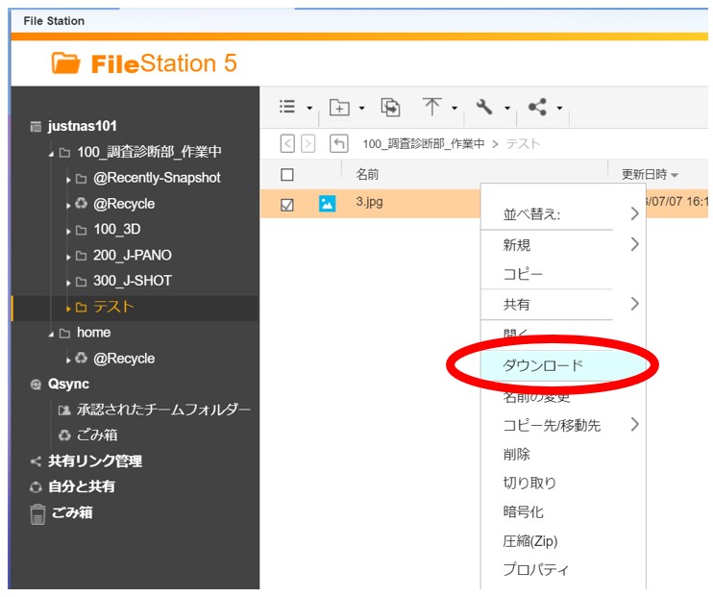Select file name 3.jpg
The width and height of the screenshot is (713, 597).
(369, 202)
